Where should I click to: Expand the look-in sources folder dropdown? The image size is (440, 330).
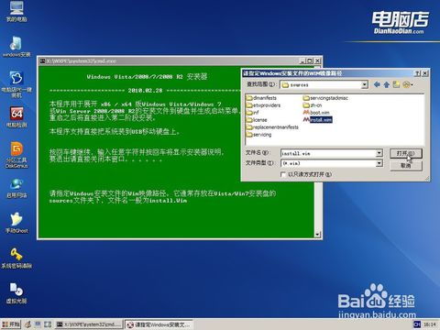pos(364,84)
